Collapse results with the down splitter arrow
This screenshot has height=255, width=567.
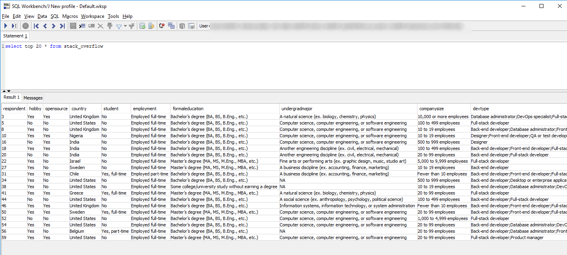8,91
